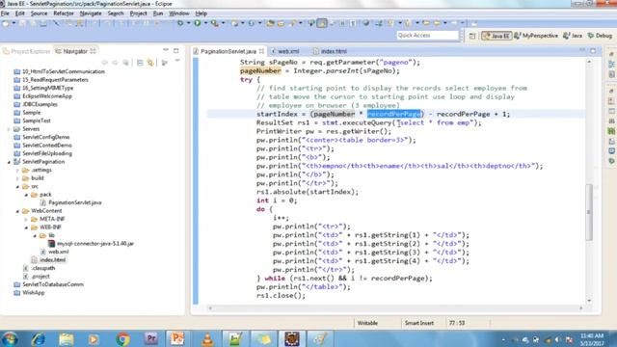Open the Navigator view menu dropdown
This screenshot has height=347, width=617.
177,61
